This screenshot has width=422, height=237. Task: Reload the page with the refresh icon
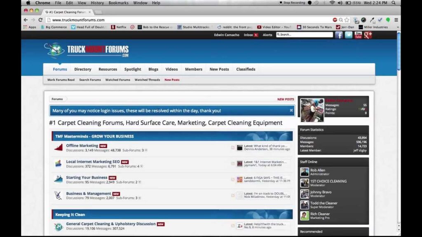40,20
